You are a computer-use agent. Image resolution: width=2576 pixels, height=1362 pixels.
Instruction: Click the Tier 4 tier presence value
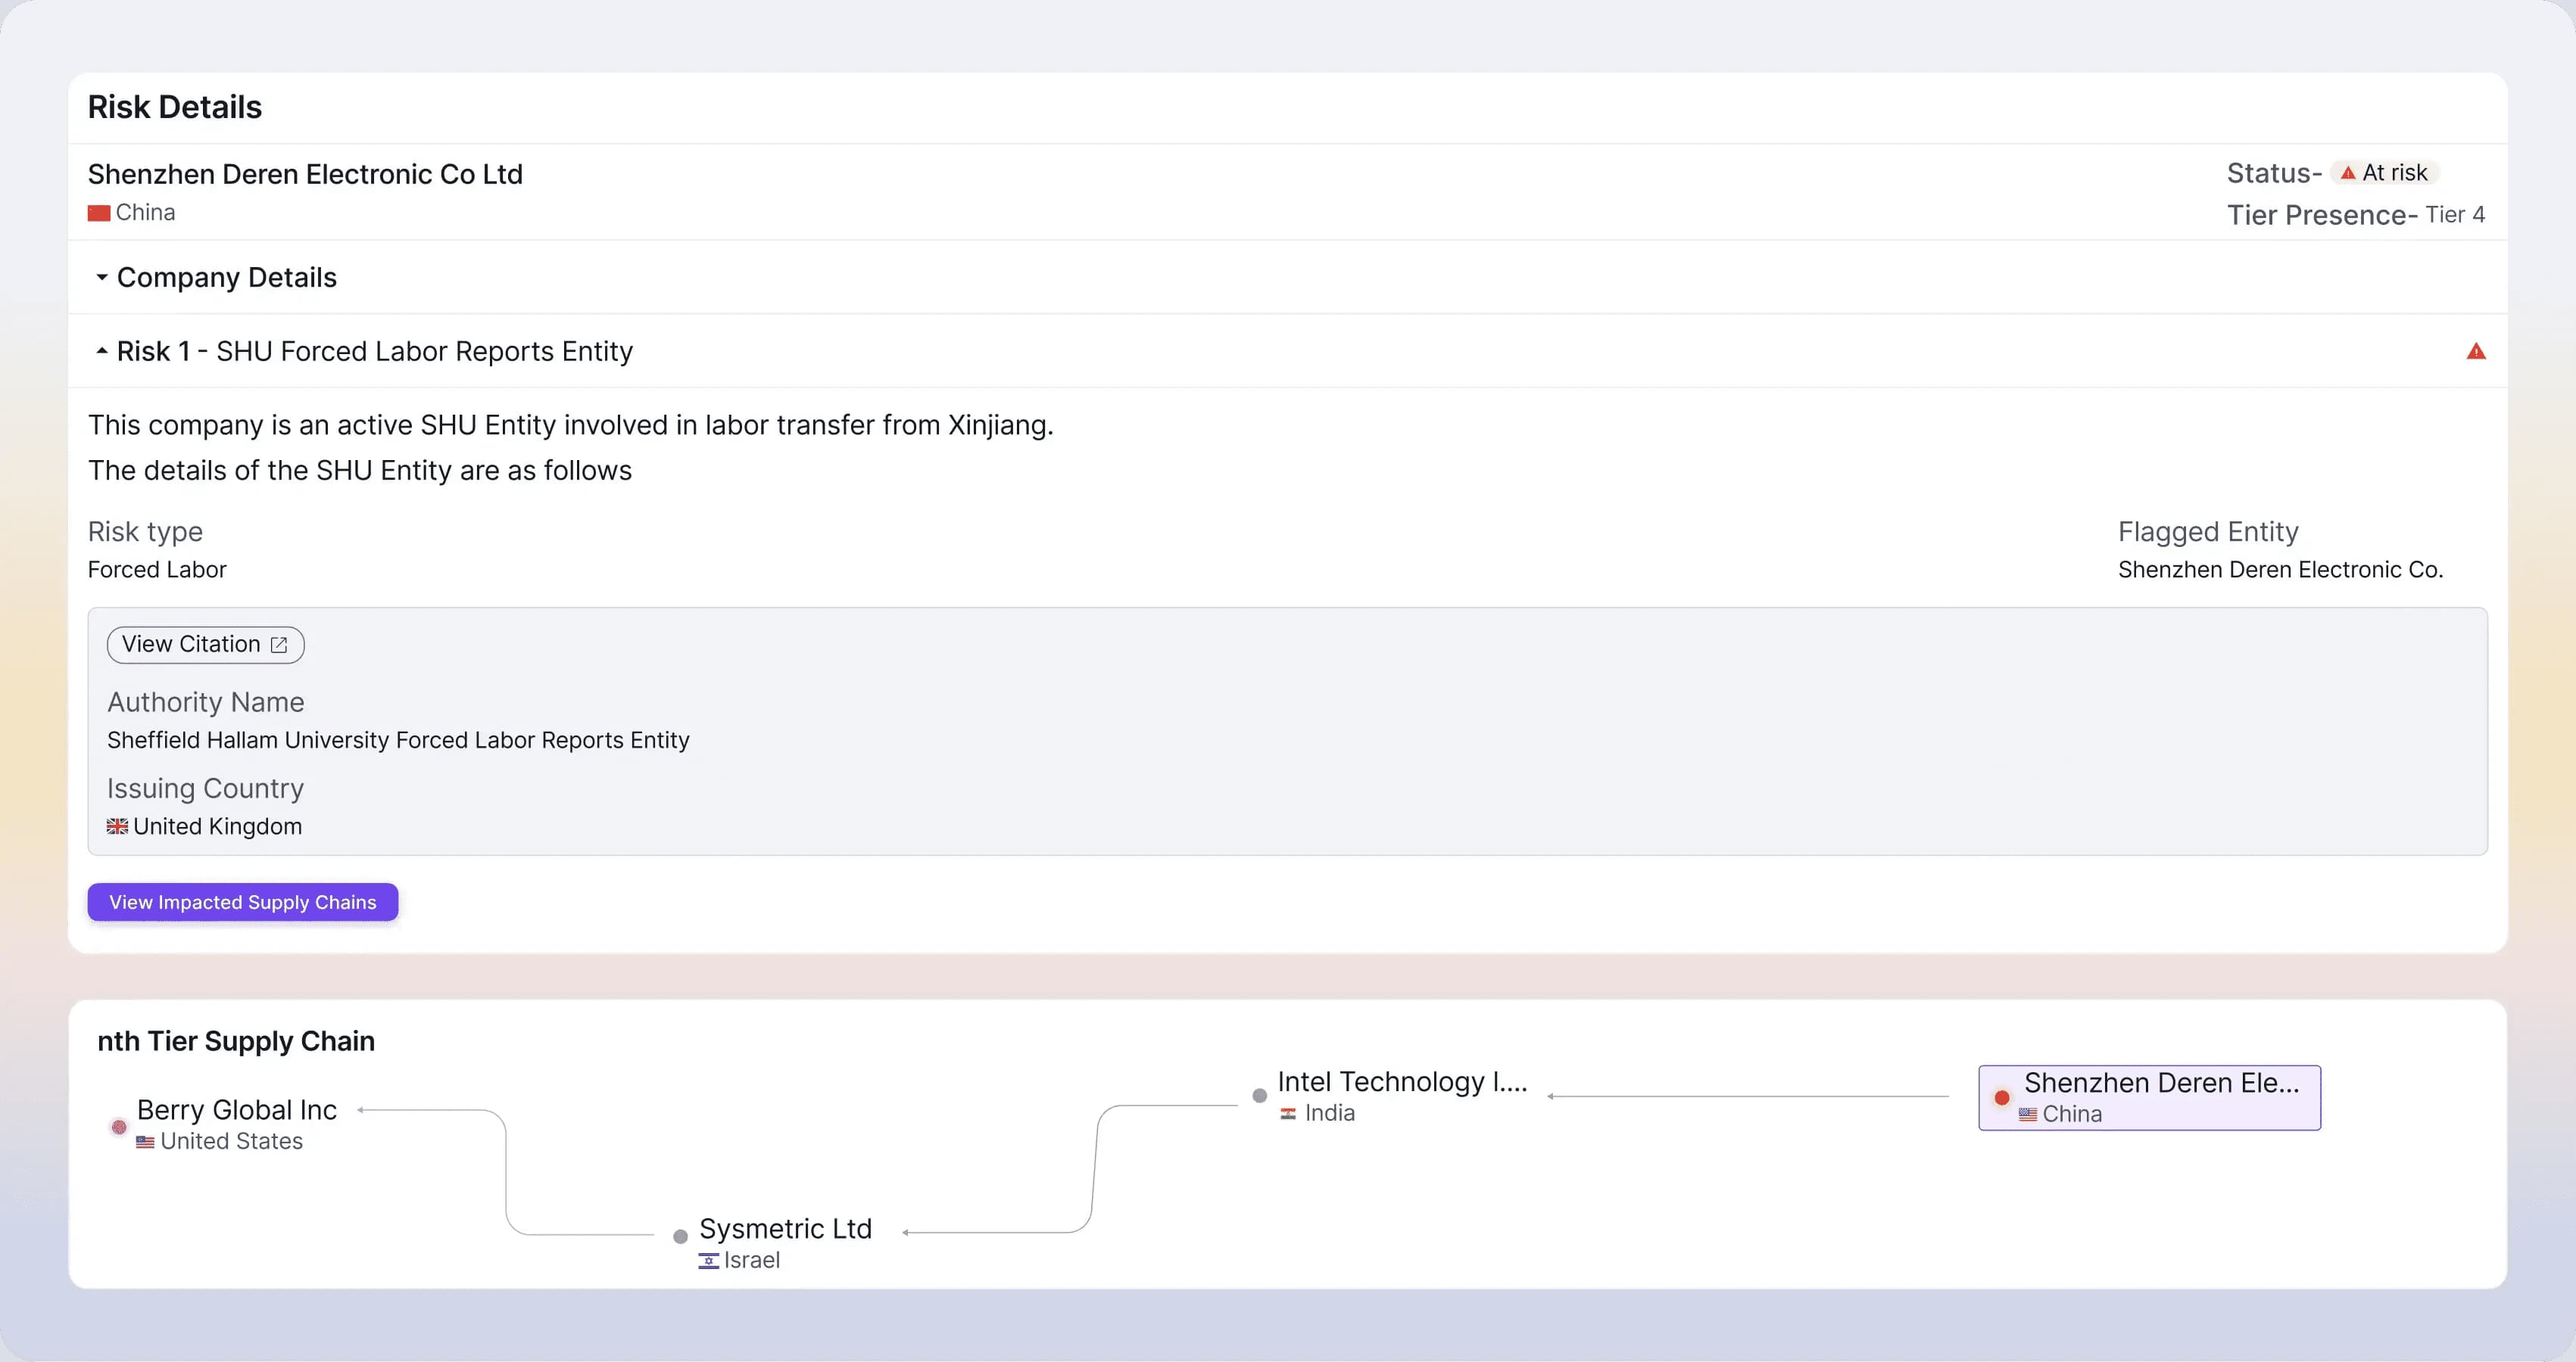(2454, 215)
